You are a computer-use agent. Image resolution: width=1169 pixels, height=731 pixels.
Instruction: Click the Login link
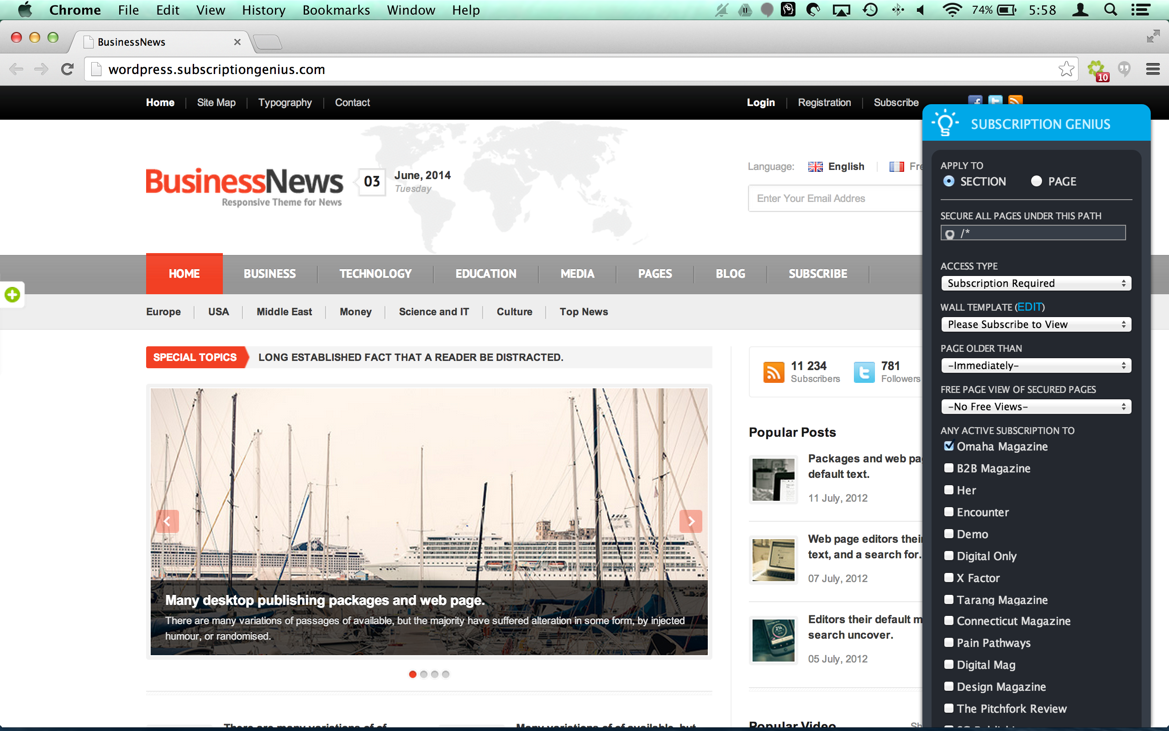761,102
